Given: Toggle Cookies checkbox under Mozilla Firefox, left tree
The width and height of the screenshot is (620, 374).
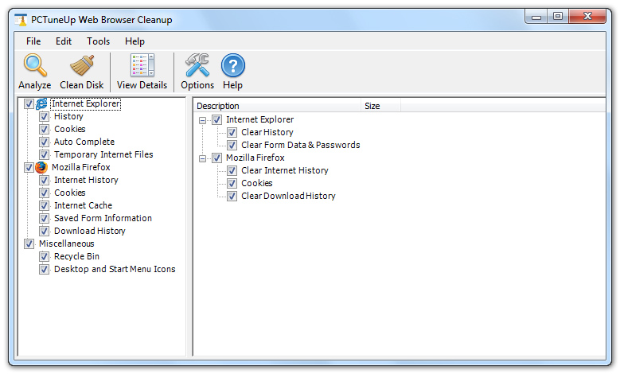Looking at the screenshot, I should pos(45,193).
